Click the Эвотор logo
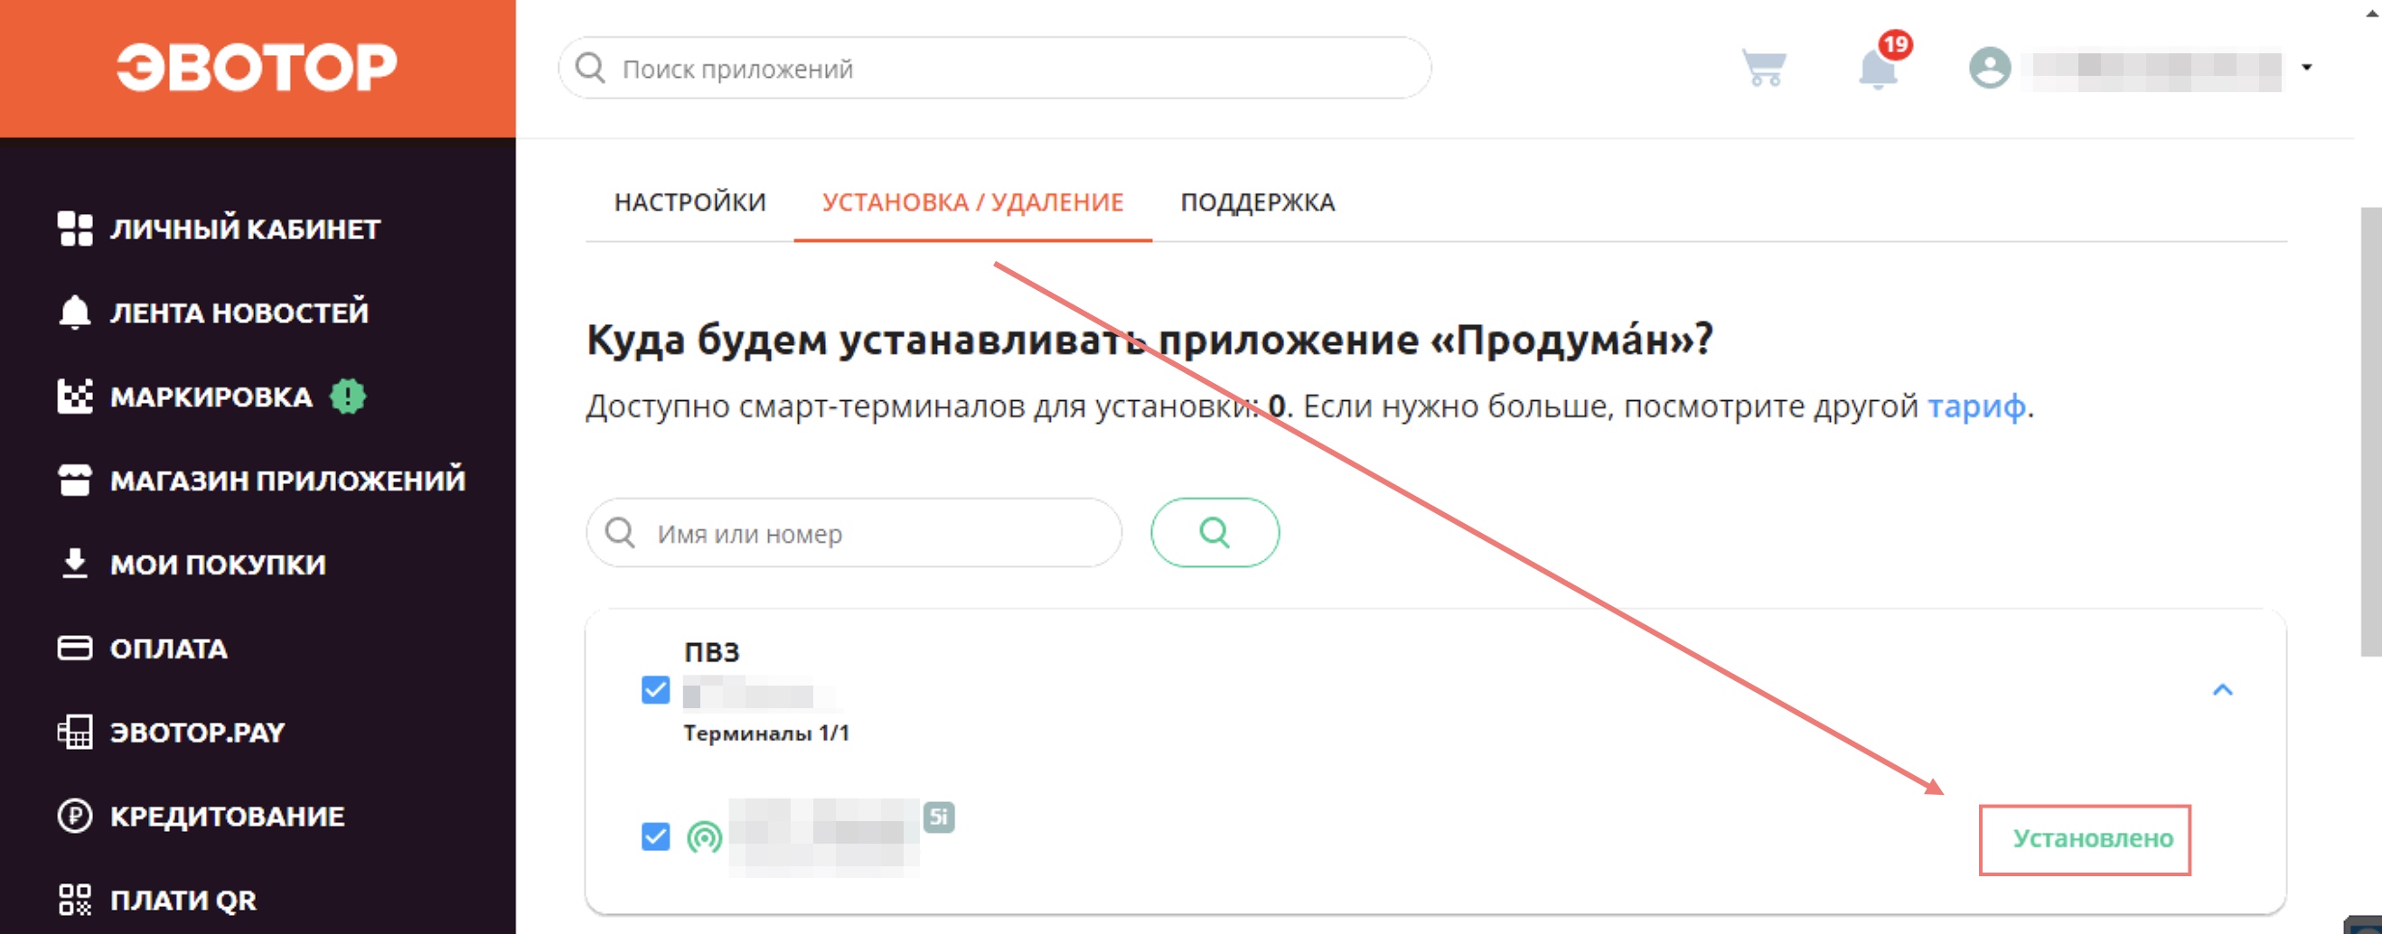Image resolution: width=2382 pixels, height=934 pixels. pos(257,68)
